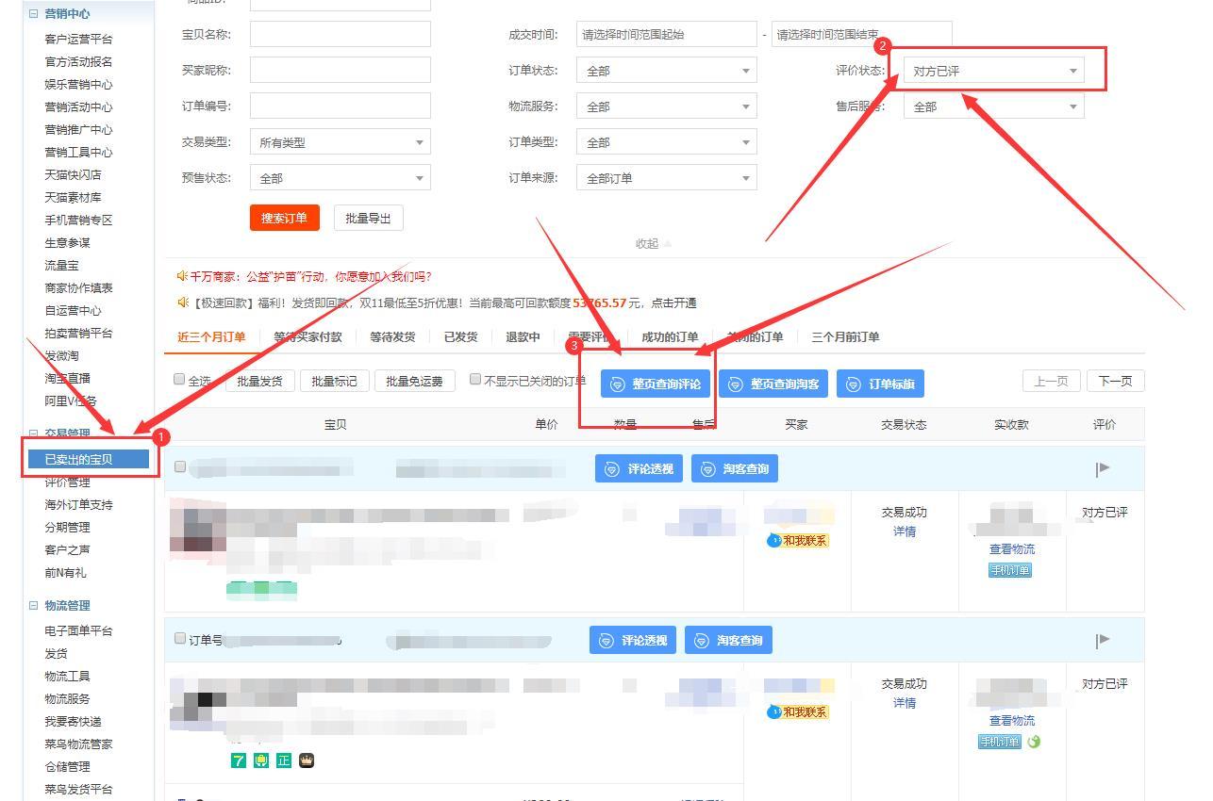
Task: Focus the 订单编号 input field
Action: coord(341,106)
